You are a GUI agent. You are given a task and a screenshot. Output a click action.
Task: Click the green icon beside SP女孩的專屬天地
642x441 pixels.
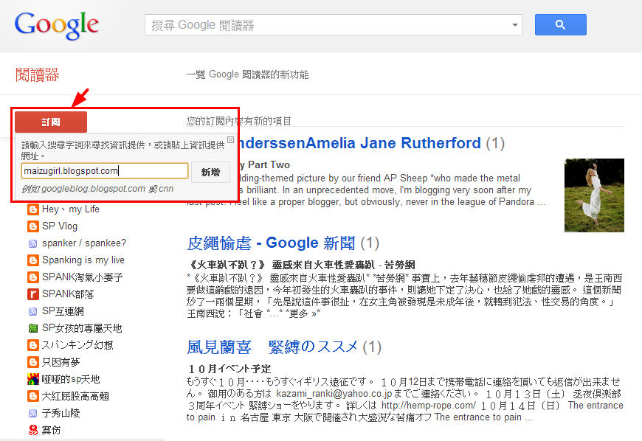(32, 328)
